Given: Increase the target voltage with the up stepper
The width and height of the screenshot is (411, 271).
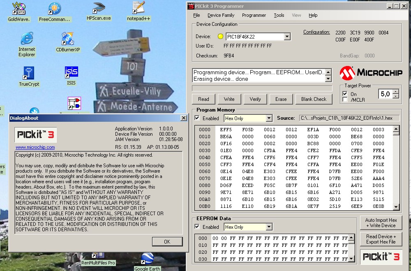Looking at the screenshot, I should pos(396,91).
